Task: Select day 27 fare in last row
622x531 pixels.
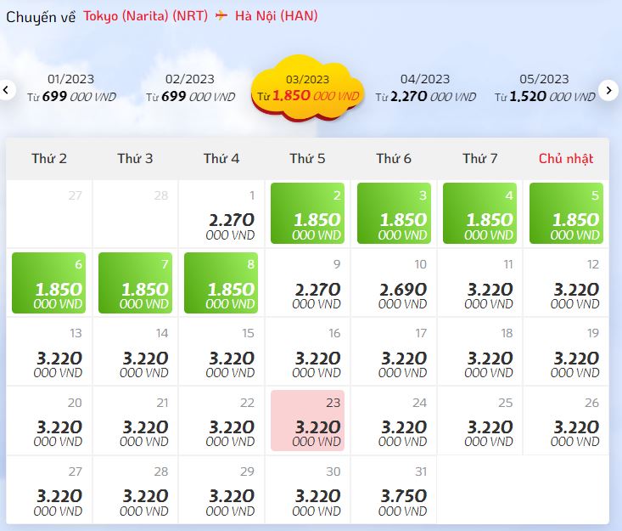Action: coord(48,490)
